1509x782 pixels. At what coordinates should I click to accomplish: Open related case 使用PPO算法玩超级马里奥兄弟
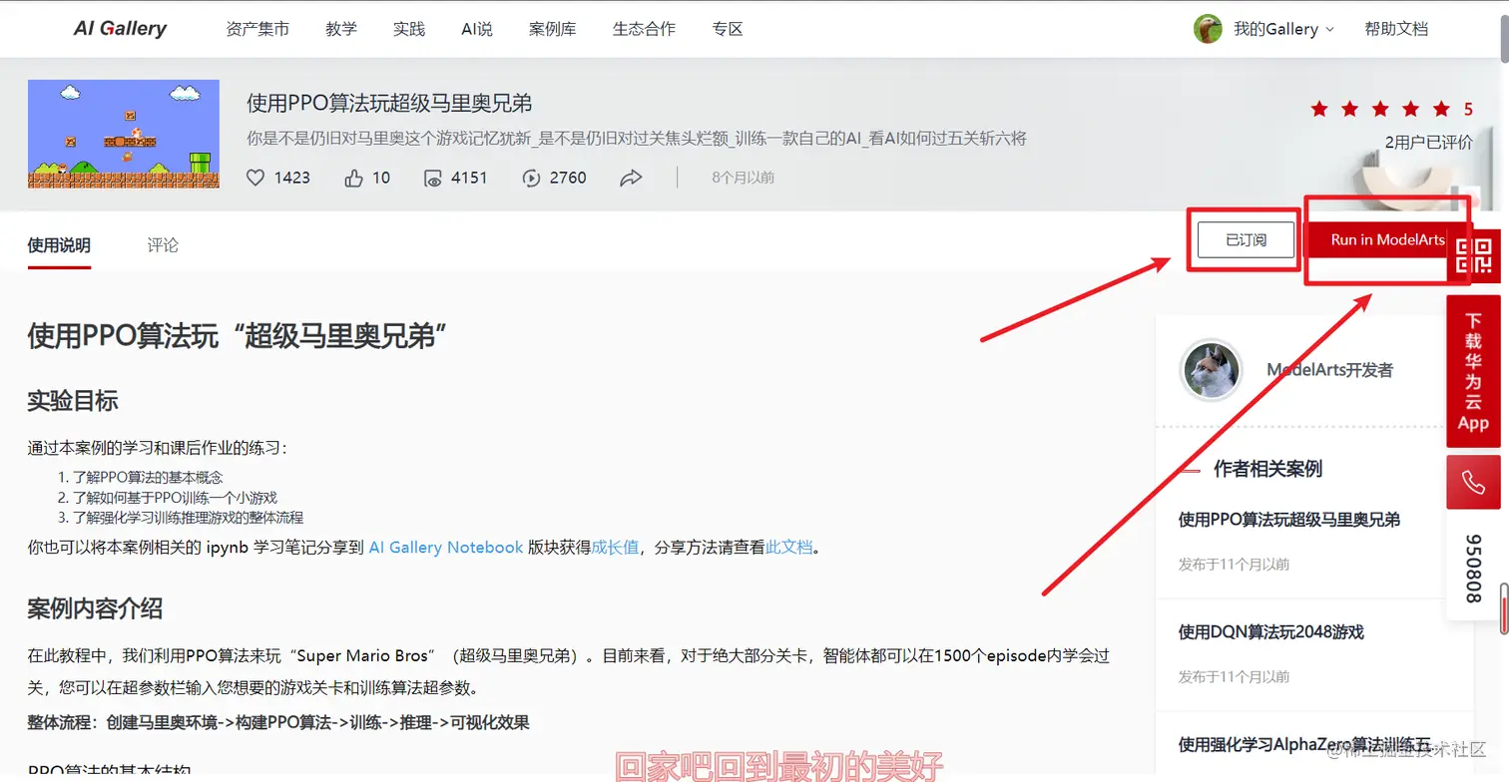pyautogui.click(x=1289, y=520)
